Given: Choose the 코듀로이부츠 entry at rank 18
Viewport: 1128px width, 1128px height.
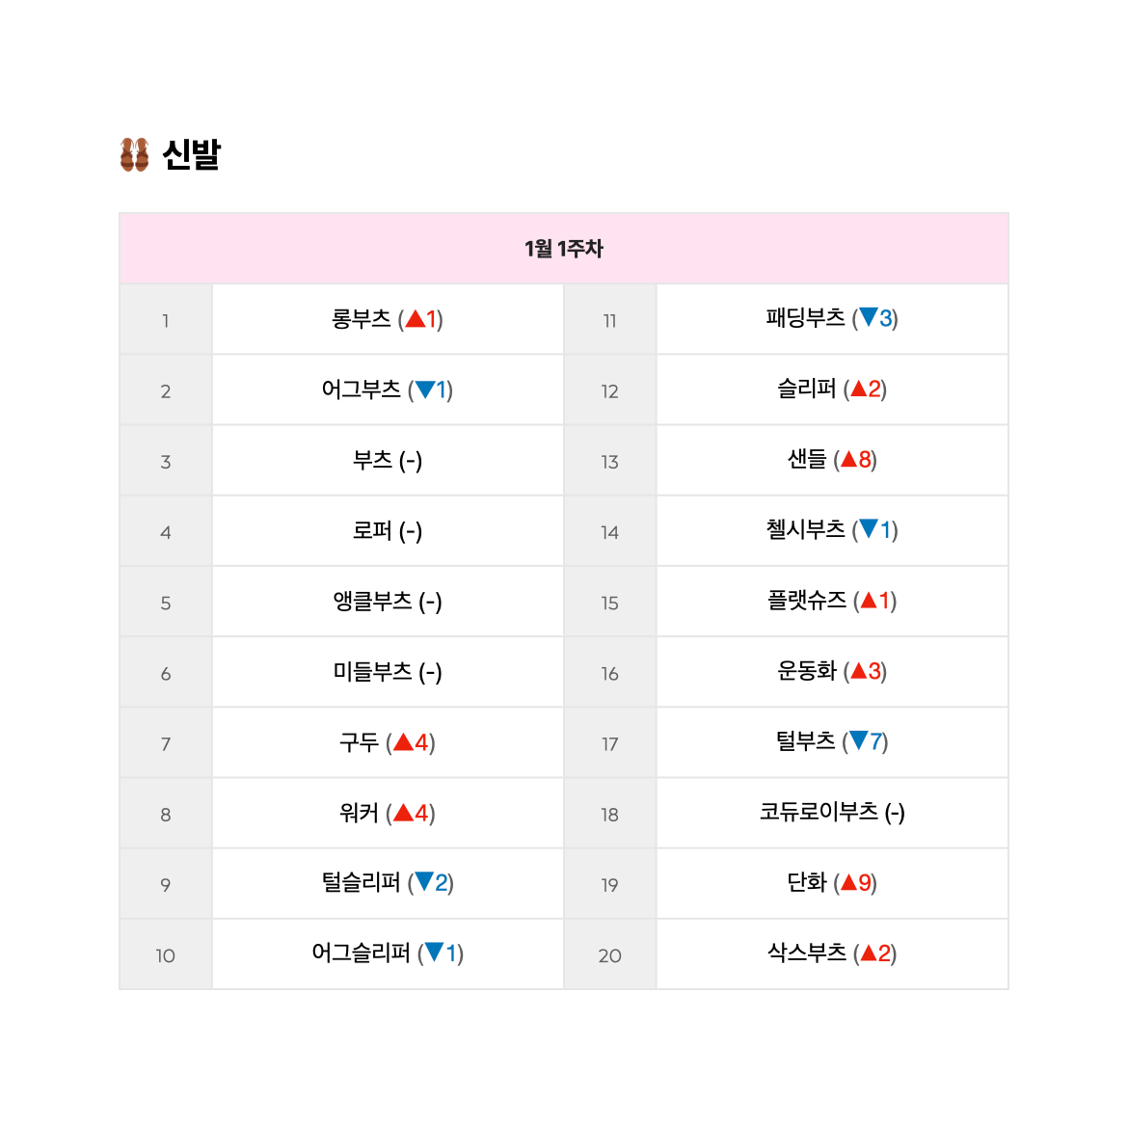Looking at the screenshot, I should tap(832, 813).
